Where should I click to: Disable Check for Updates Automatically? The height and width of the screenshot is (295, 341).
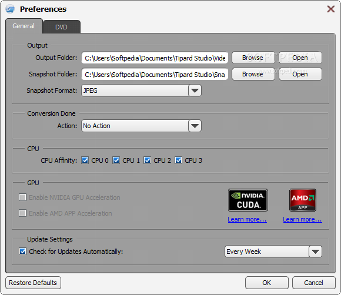pyautogui.click(x=22, y=252)
